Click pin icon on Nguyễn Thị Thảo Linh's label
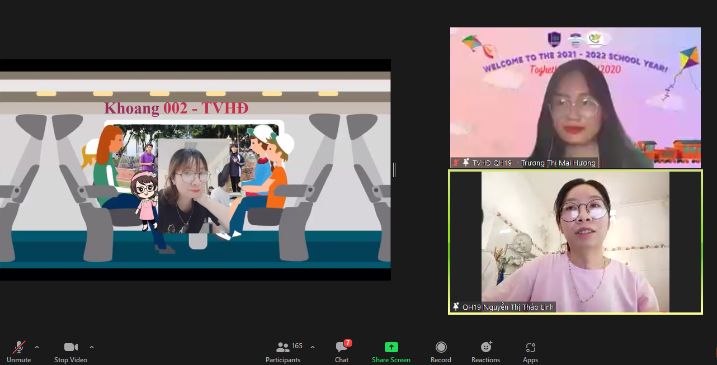Image resolution: width=717 pixels, height=365 pixels. tap(456, 307)
